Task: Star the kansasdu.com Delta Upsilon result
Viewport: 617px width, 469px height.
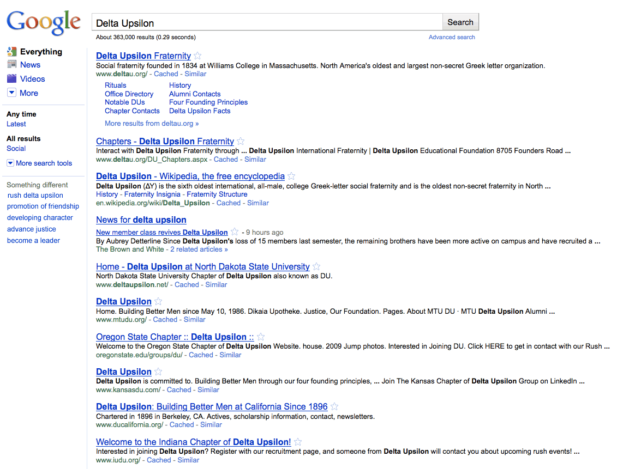Action: tap(158, 371)
